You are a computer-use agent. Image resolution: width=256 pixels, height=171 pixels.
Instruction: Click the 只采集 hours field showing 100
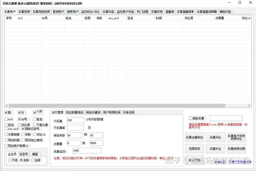coord(75,120)
